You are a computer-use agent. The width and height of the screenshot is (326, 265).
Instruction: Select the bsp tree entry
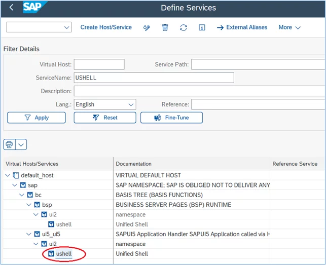[x=47, y=205]
